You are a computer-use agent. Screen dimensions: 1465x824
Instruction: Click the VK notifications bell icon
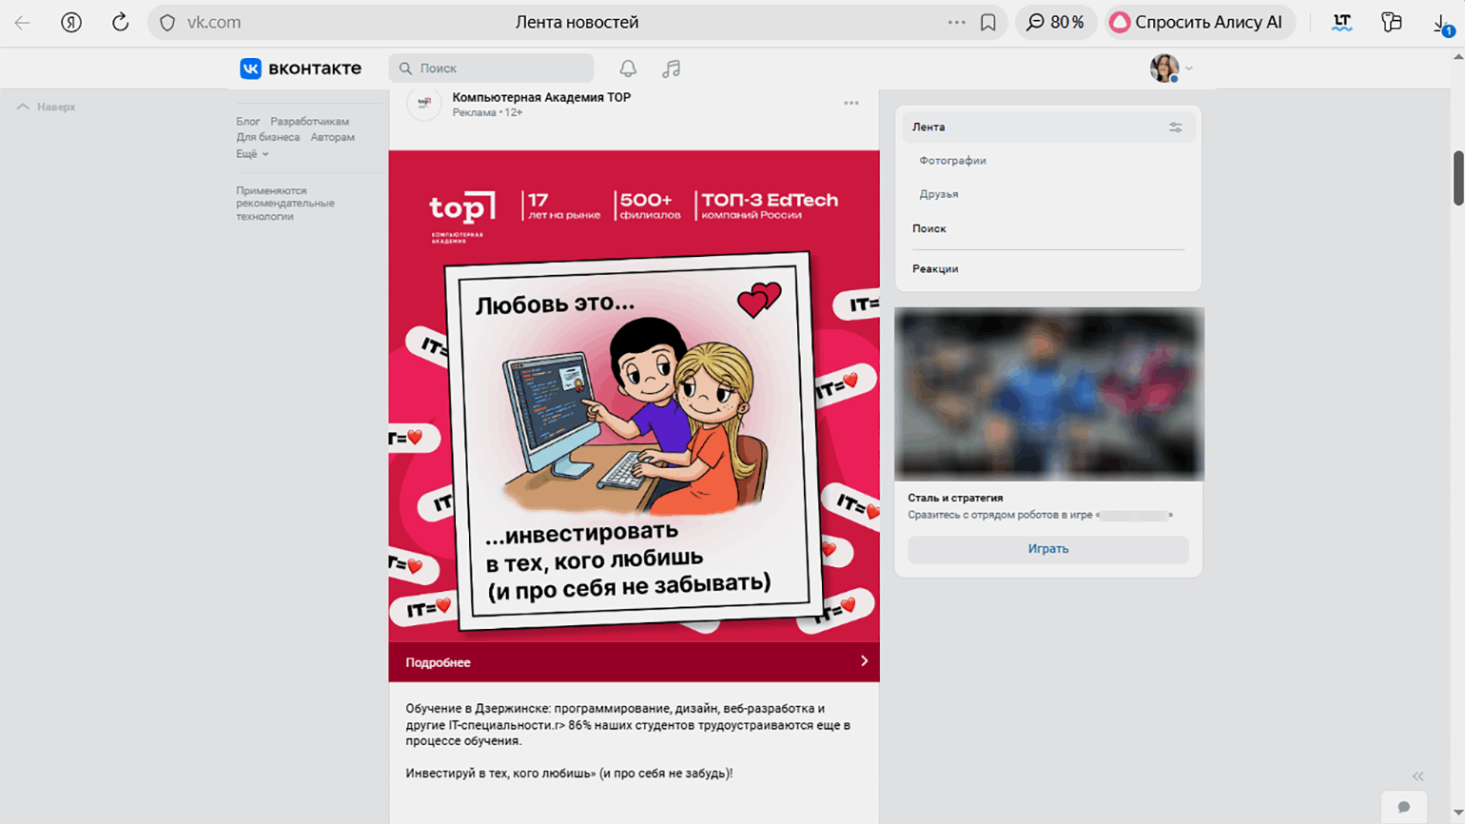(x=628, y=69)
